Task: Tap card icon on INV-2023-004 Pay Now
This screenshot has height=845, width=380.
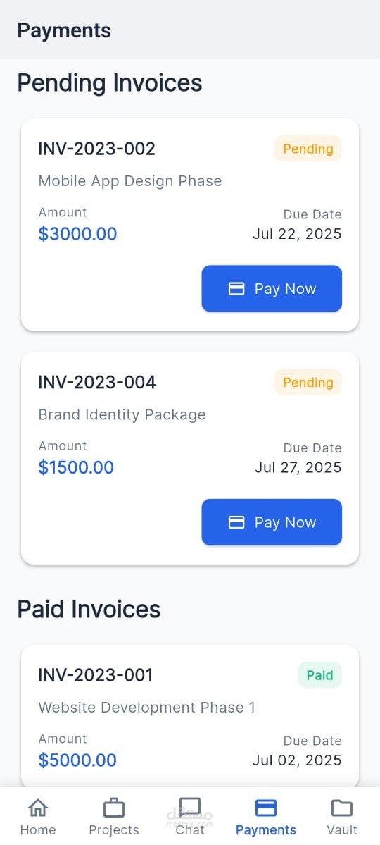Action: tap(236, 522)
